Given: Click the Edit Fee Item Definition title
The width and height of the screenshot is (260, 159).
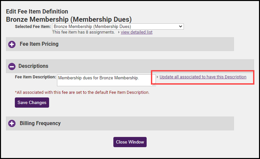Looking at the screenshot, I should click(x=37, y=12).
